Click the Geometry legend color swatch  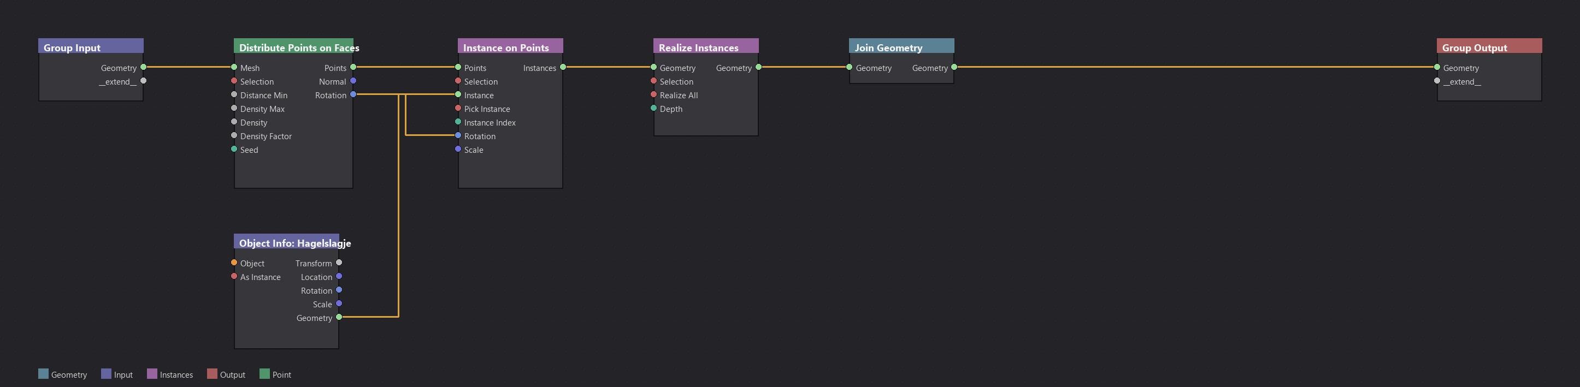point(44,373)
